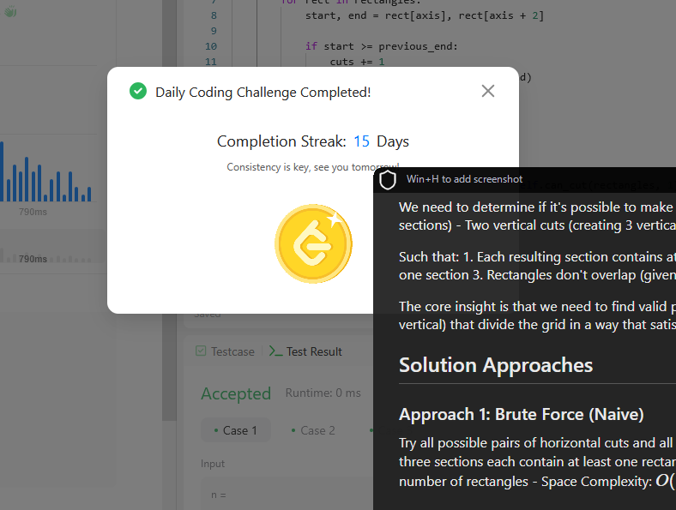The height and width of the screenshot is (510, 676).
Task: Click the runtime distribution bar chart
Action: point(45,172)
